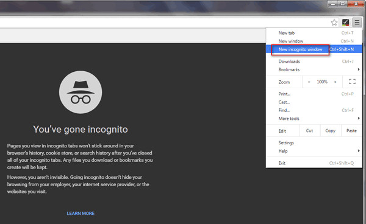This screenshot has height=224, width=366.
Task: Minimize the Chrome window
Action: click(x=333, y=4)
